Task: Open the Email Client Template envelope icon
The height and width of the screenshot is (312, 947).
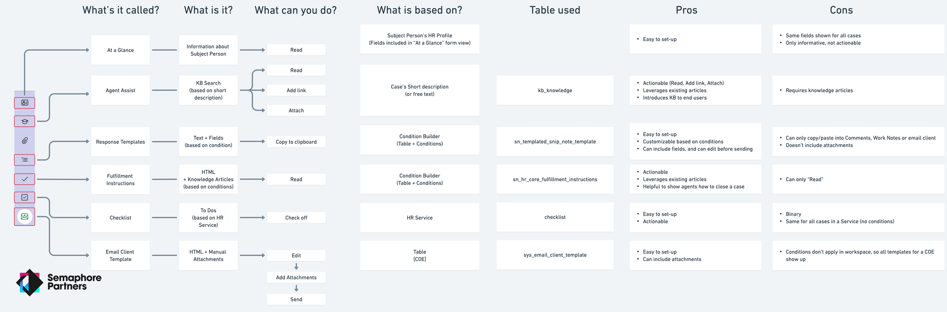Action: tap(25, 217)
